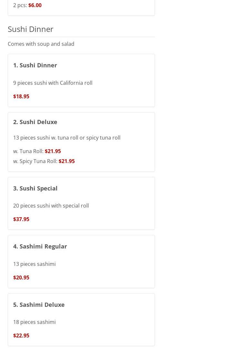Viewport: 248px width, 350px height.
Task: Choose the "w. Spicy Tuna Roll" option
Action: click(x=35, y=161)
